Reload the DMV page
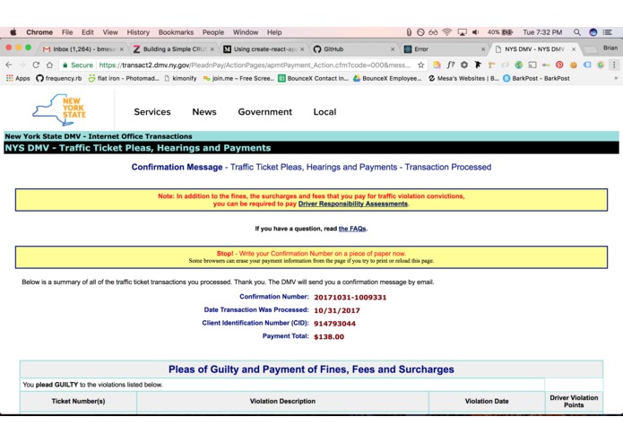 (36, 65)
